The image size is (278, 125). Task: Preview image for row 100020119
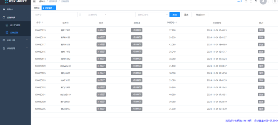pos(261,30)
